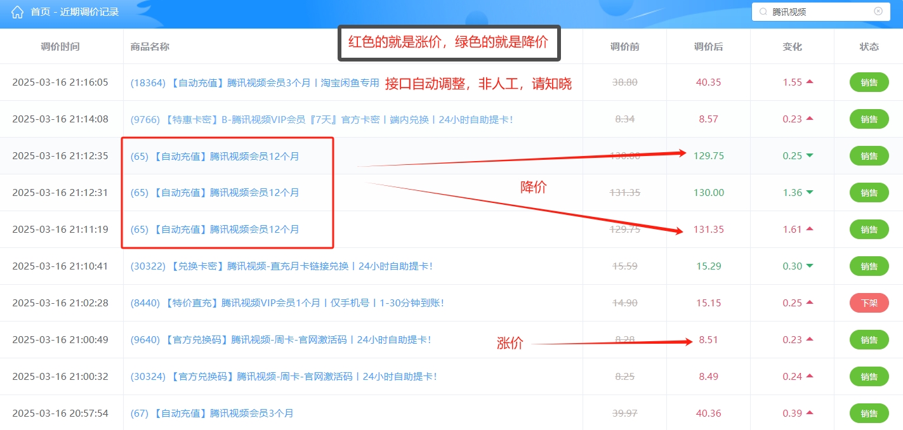Screen dimensions: 903x430
Task: Click 销售 button in the 21:12:31 row
Action: [x=869, y=193]
